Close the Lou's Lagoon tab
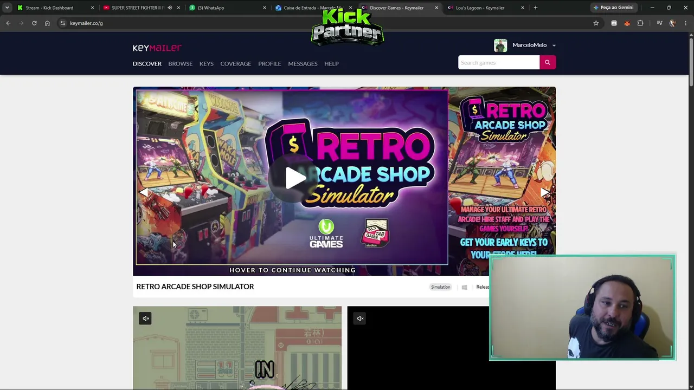The image size is (694, 390). tap(523, 8)
